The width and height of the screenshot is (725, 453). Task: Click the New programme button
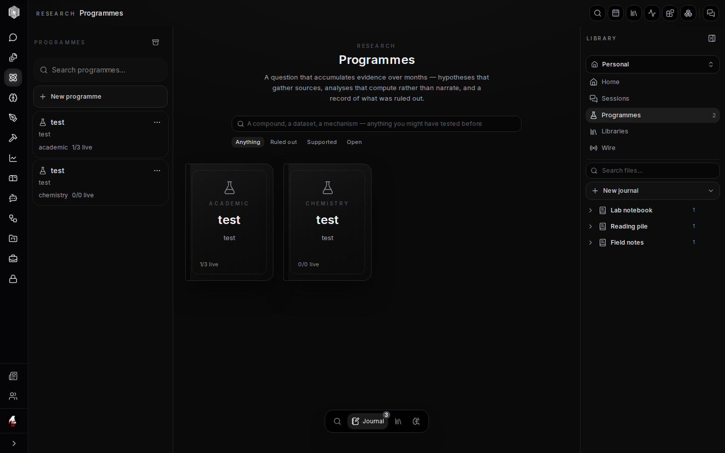tap(100, 97)
